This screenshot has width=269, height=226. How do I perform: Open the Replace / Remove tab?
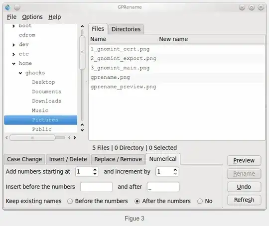(x=118, y=159)
